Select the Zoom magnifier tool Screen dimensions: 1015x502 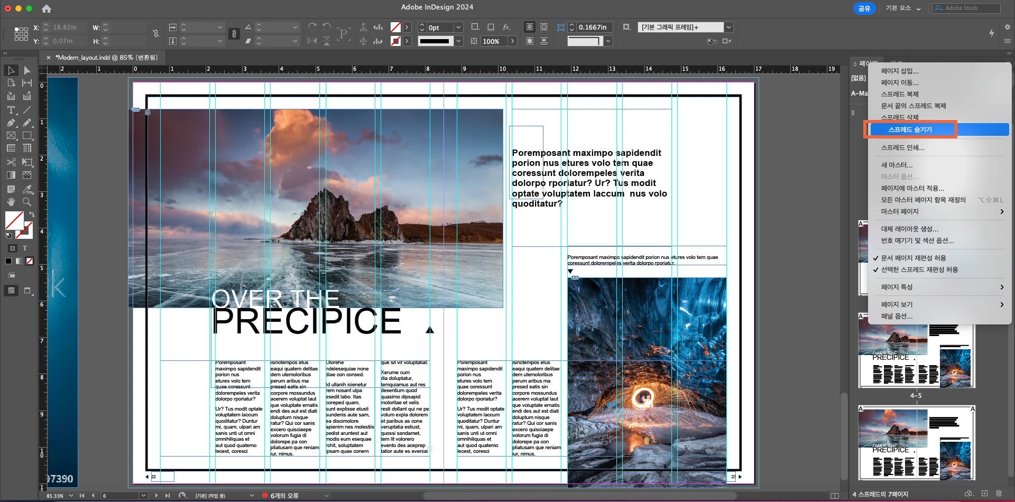[x=27, y=202]
